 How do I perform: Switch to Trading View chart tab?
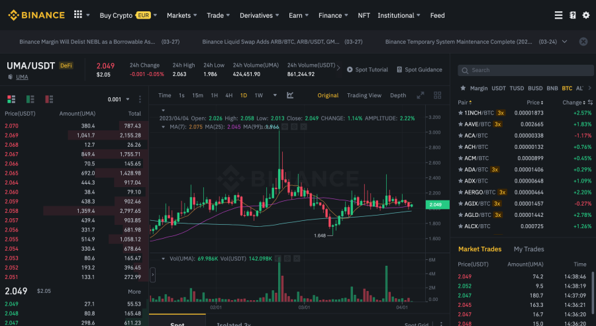click(x=364, y=95)
